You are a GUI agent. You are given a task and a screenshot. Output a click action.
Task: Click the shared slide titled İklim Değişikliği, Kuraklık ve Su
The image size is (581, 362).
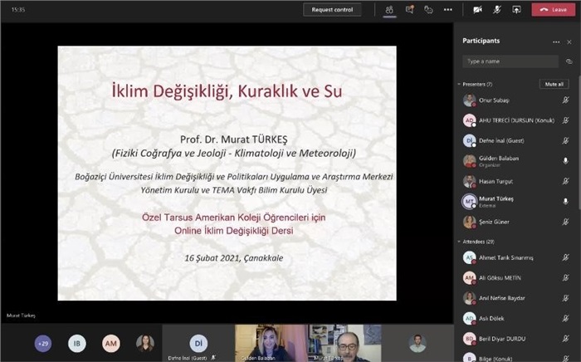tap(227, 173)
